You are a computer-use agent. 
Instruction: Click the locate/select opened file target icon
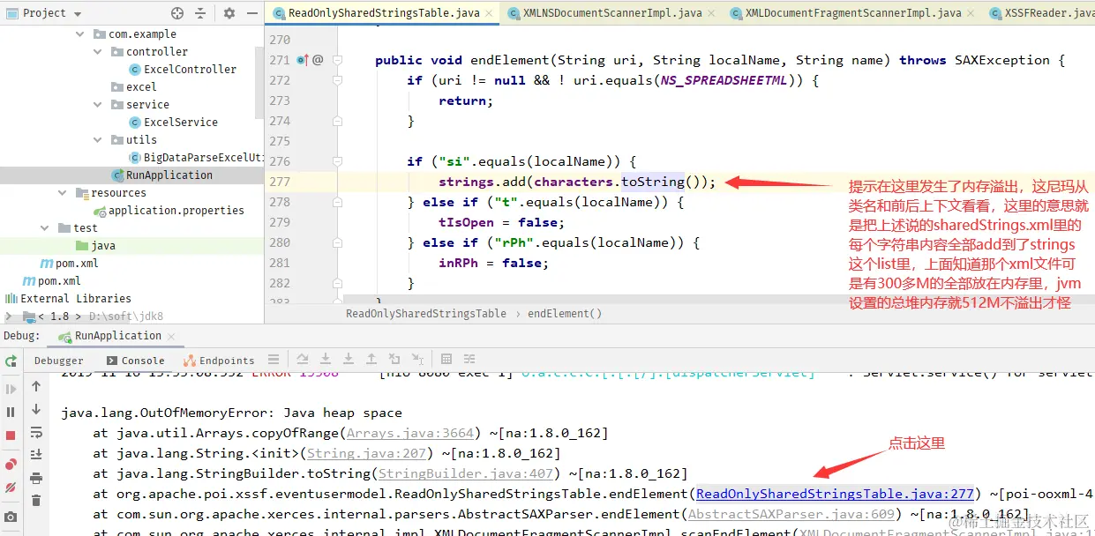coord(177,13)
